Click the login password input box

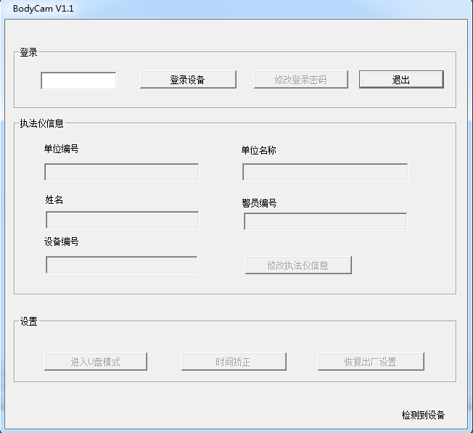[x=78, y=81]
